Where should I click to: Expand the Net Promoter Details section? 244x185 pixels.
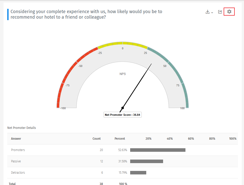[x=22, y=128]
